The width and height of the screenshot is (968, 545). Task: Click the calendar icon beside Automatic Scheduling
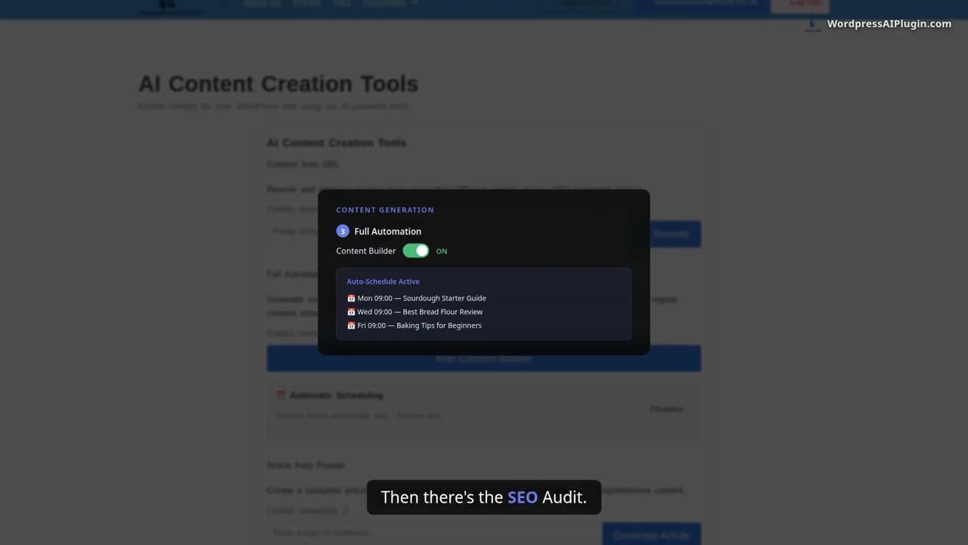(x=281, y=395)
